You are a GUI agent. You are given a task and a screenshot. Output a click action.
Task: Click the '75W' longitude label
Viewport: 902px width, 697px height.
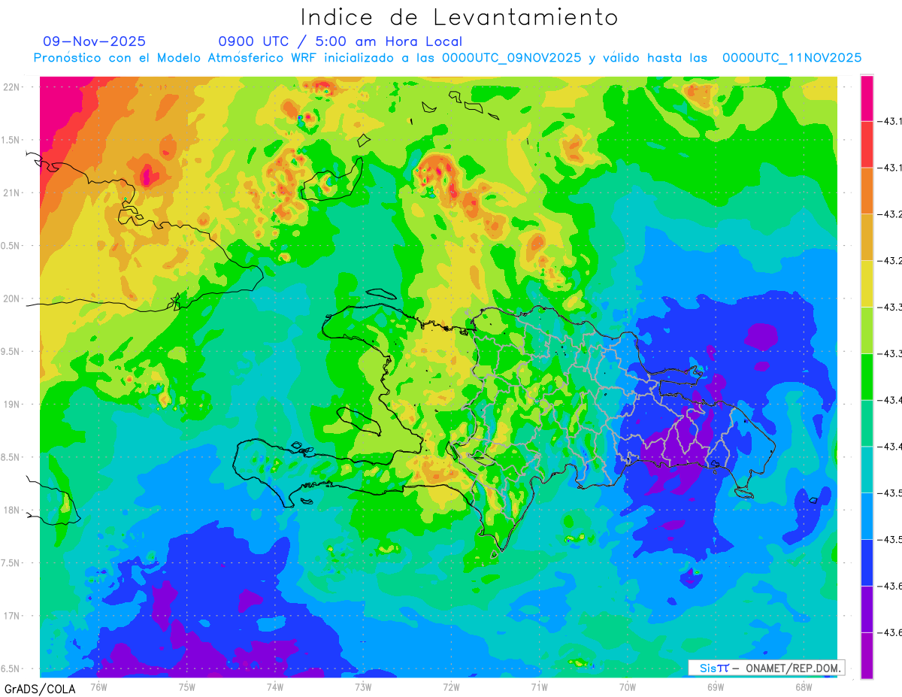(187, 686)
